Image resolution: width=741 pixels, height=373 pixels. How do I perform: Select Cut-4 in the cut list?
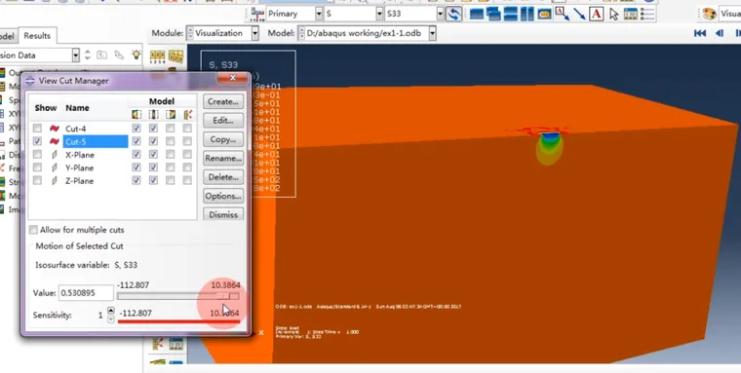coord(76,129)
